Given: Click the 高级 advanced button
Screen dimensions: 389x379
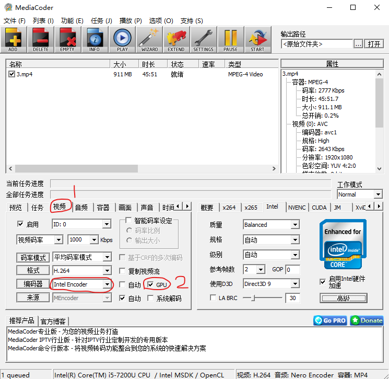Looking at the screenshot, I should click(344, 298).
